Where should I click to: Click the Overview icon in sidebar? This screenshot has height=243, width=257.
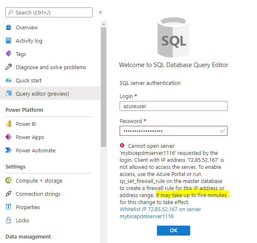point(8,28)
